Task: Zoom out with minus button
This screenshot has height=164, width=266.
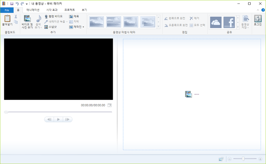Action: (230, 159)
